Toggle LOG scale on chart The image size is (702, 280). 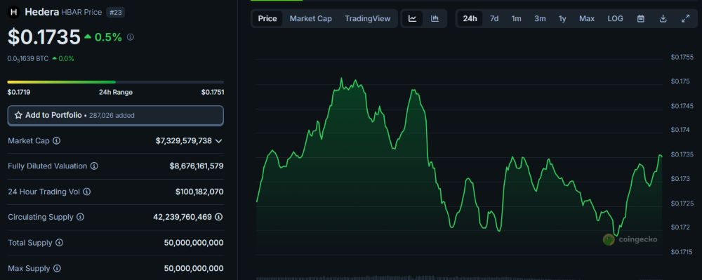[x=615, y=19]
